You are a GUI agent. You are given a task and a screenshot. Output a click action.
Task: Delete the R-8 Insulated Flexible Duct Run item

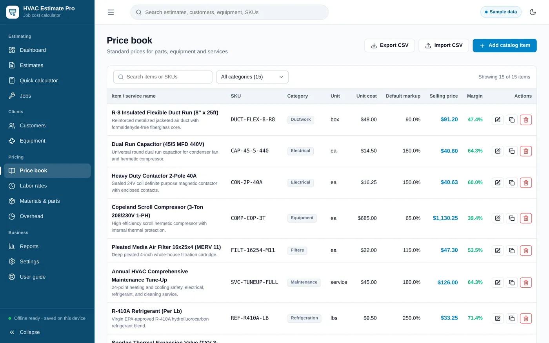(526, 120)
